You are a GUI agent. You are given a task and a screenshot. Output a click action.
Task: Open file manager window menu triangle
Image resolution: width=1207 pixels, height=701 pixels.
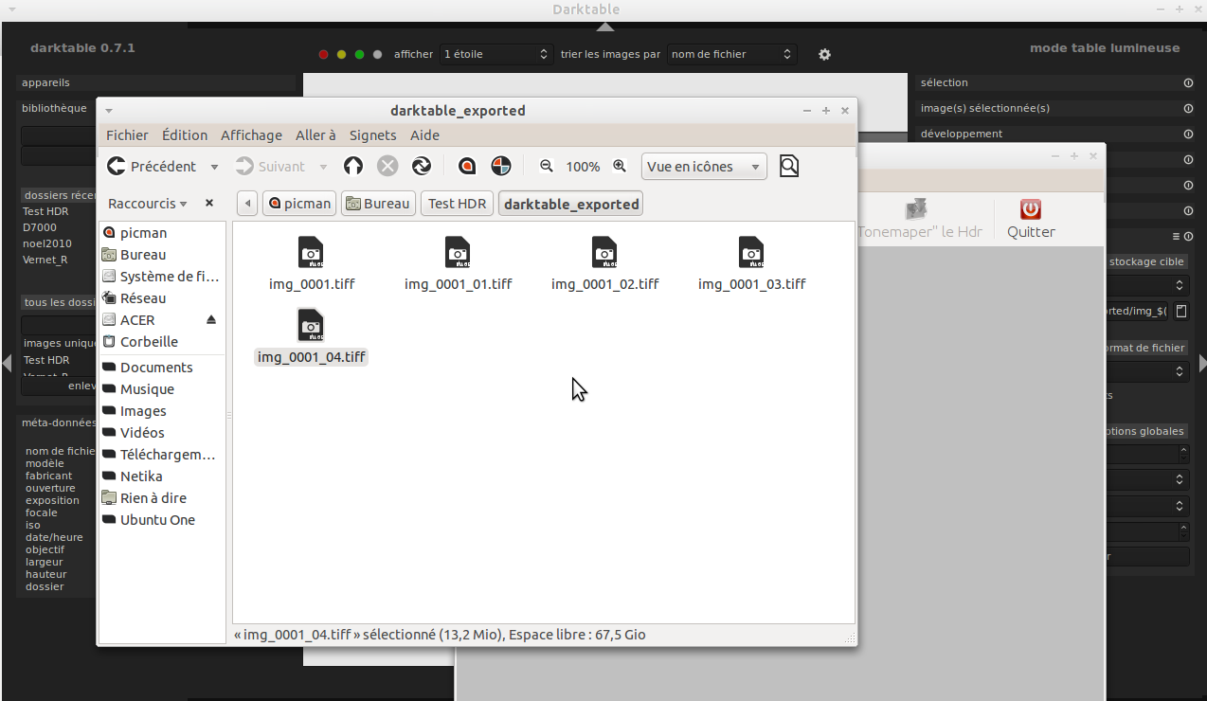coord(109,111)
